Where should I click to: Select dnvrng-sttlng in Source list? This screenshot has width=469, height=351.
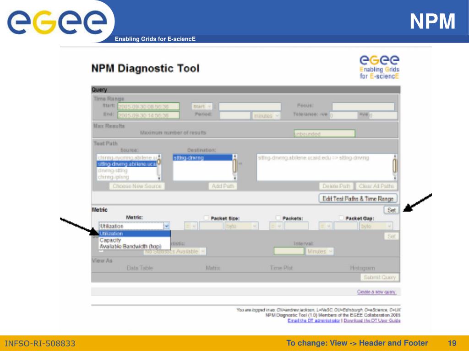coord(127,170)
